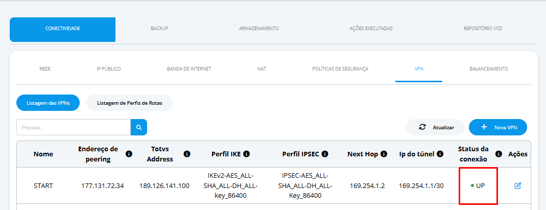
Task: Click the Listagem das VPNs button
Action: click(x=48, y=103)
